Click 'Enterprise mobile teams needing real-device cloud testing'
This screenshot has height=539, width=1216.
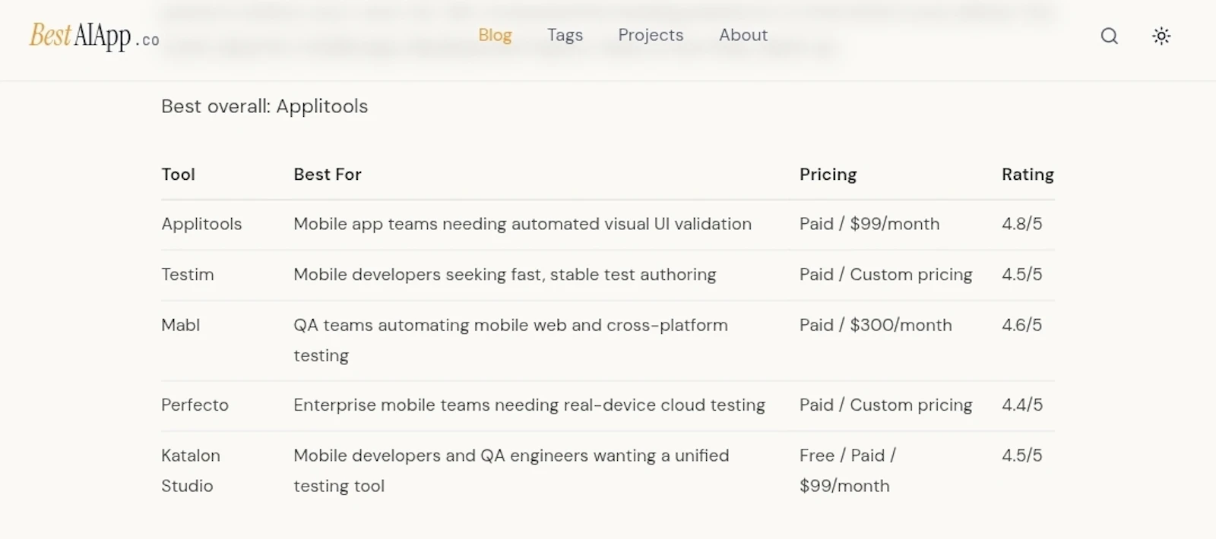pos(529,405)
